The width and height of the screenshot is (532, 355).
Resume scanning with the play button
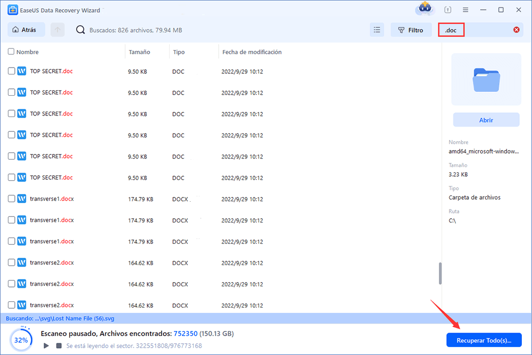tap(46, 345)
